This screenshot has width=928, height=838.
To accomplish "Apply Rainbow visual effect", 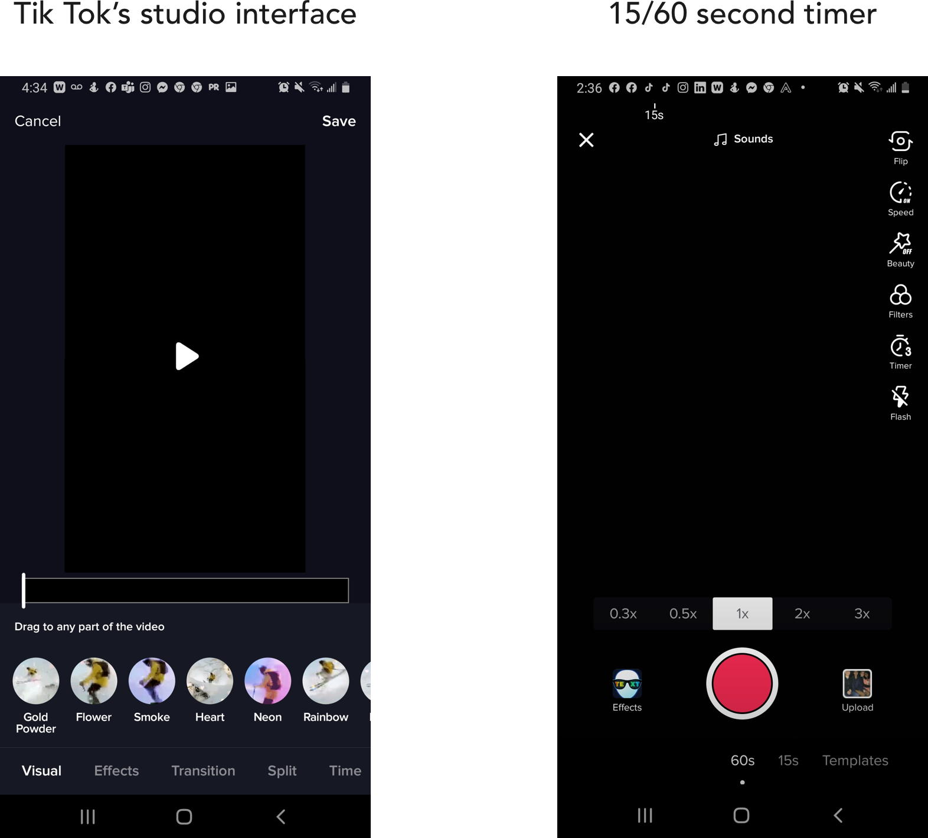I will click(x=326, y=681).
